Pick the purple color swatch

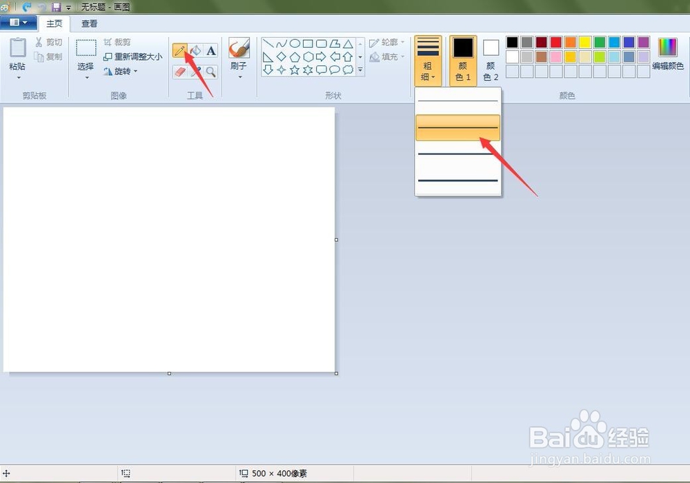coord(643,42)
